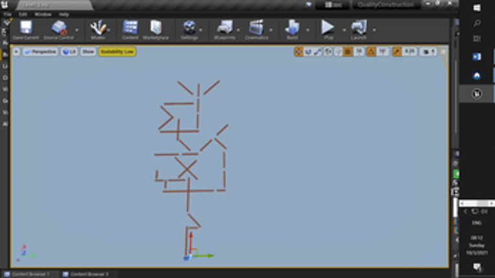The height and width of the screenshot is (278, 495).
Task: Toggle the maximize viewport corner button
Action: (443, 52)
